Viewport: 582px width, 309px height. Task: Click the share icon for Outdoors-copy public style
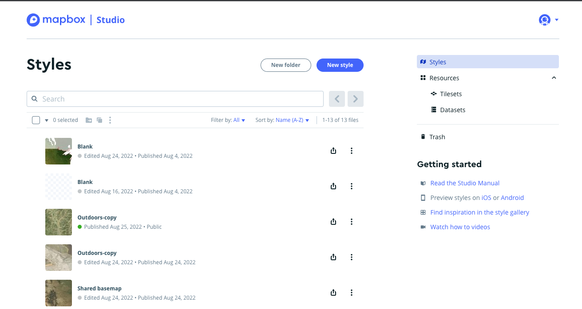click(333, 222)
